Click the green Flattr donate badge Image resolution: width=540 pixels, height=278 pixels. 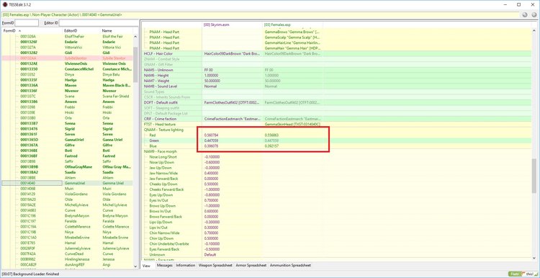coord(516,274)
